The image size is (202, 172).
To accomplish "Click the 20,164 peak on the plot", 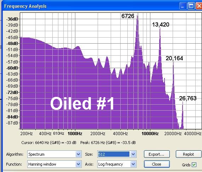I will pyautogui.click(x=173, y=62).
